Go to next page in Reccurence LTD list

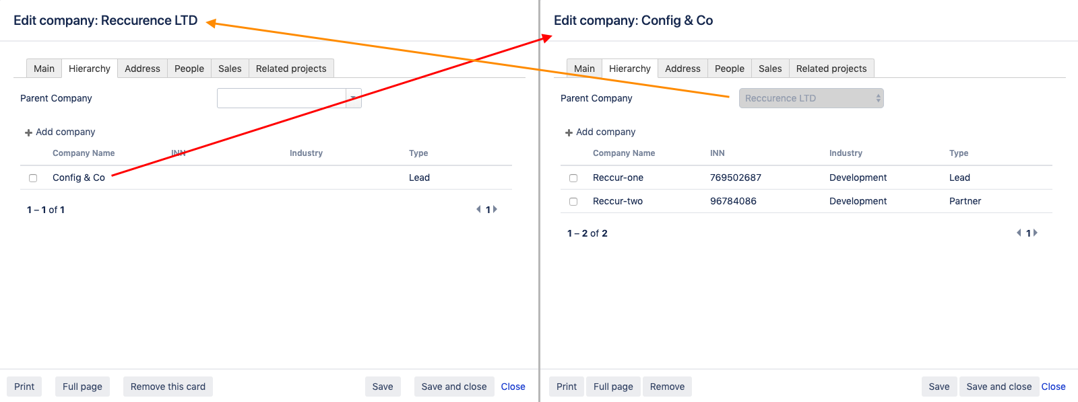tap(495, 210)
